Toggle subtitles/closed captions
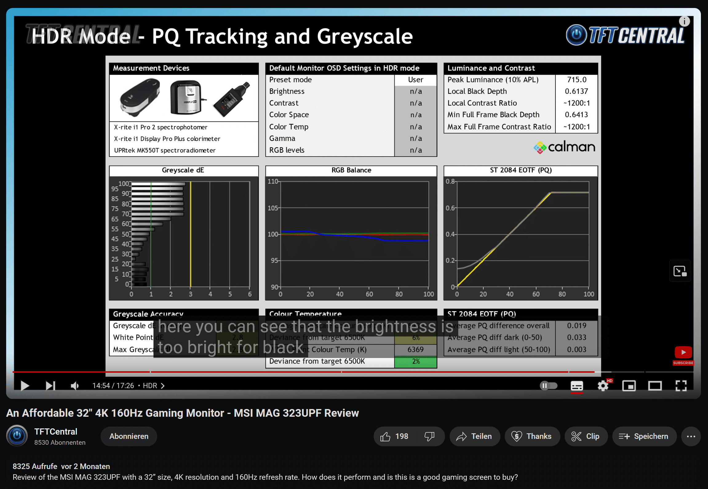 coord(577,386)
